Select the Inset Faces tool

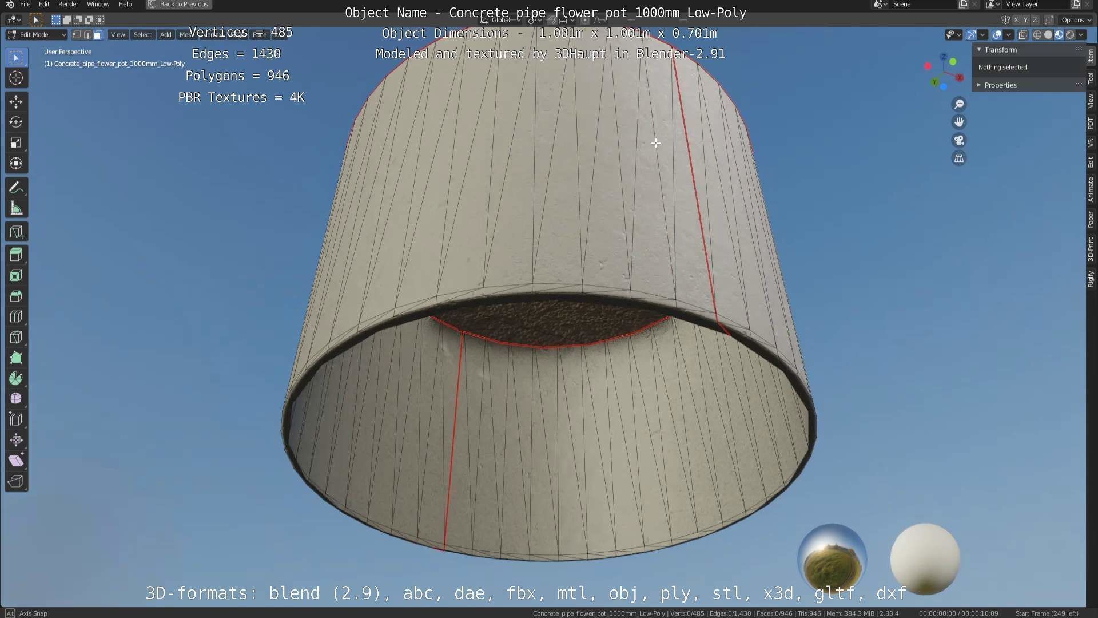coord(16,276)
